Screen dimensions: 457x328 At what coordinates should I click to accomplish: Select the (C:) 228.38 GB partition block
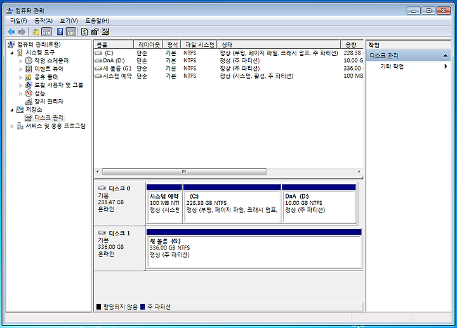point(232,204)
